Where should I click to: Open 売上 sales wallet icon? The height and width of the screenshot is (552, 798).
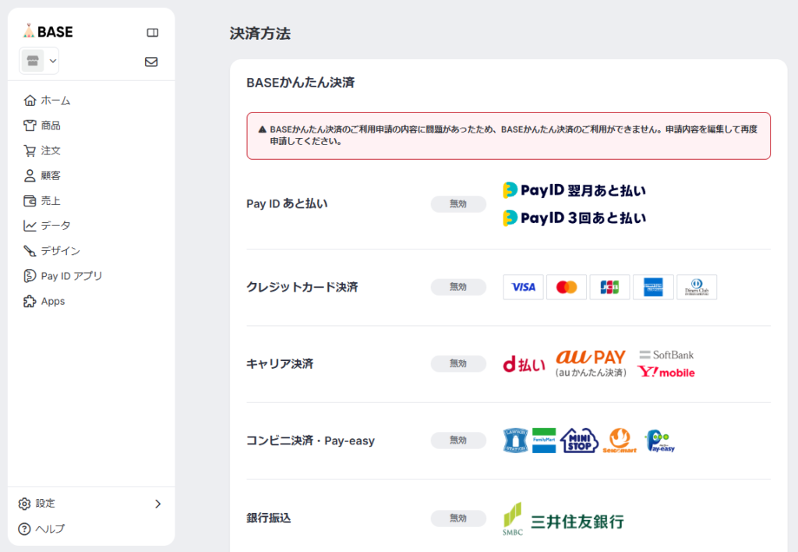click(x=30, y=200)
